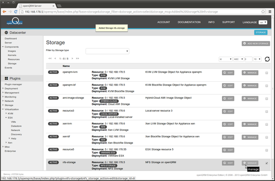This screenshot has height=181, width=275.
Task: Open the INFO menu
Action: (x=211, y=22)
